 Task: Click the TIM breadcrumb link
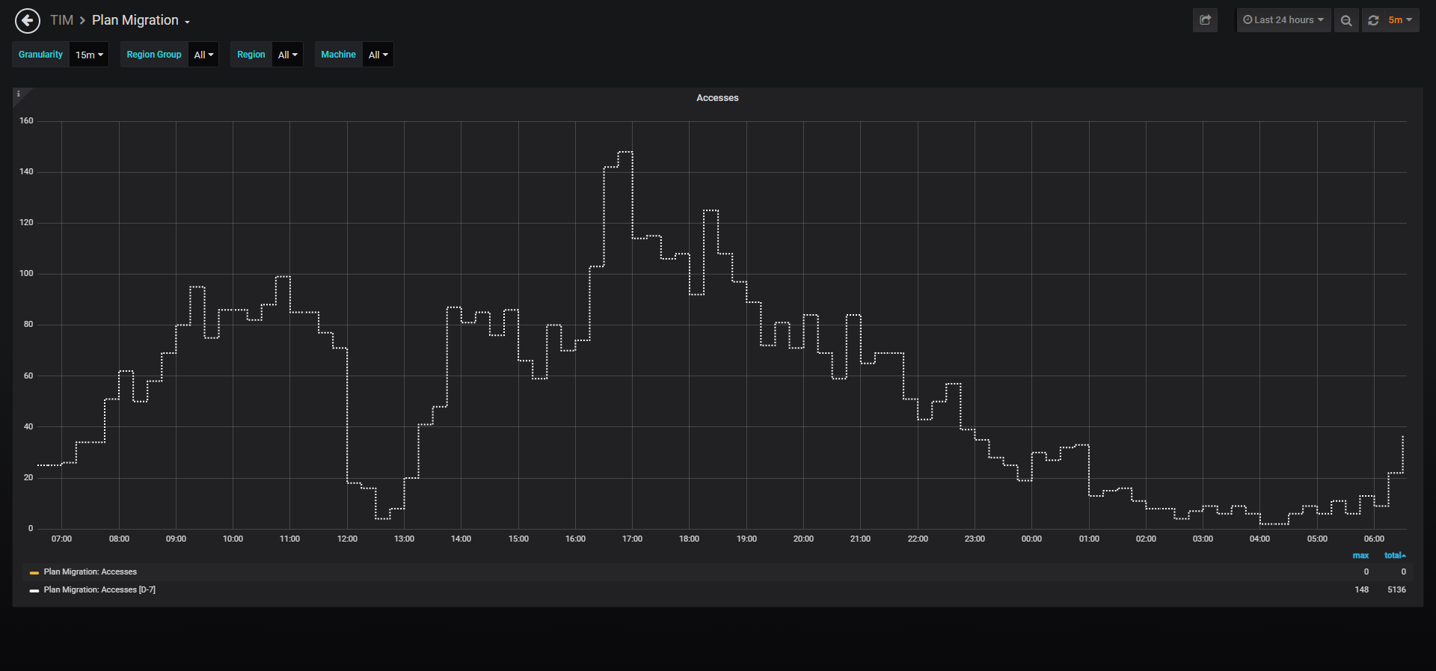[x=61, y=20]
